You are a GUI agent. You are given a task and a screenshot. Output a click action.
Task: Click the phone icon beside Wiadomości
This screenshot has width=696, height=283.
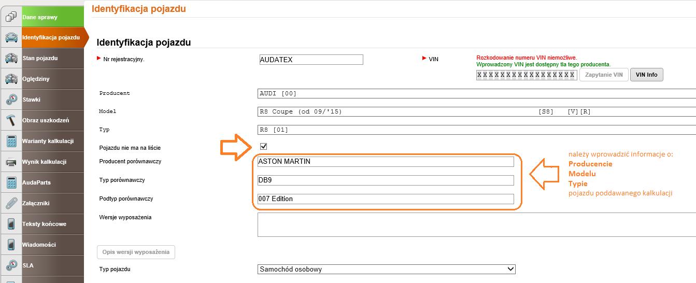point(10,245)
